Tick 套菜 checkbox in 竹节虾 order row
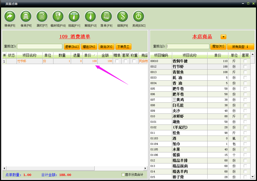 [125, 61]
